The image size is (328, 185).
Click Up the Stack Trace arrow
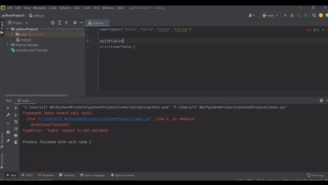[16, 108]
